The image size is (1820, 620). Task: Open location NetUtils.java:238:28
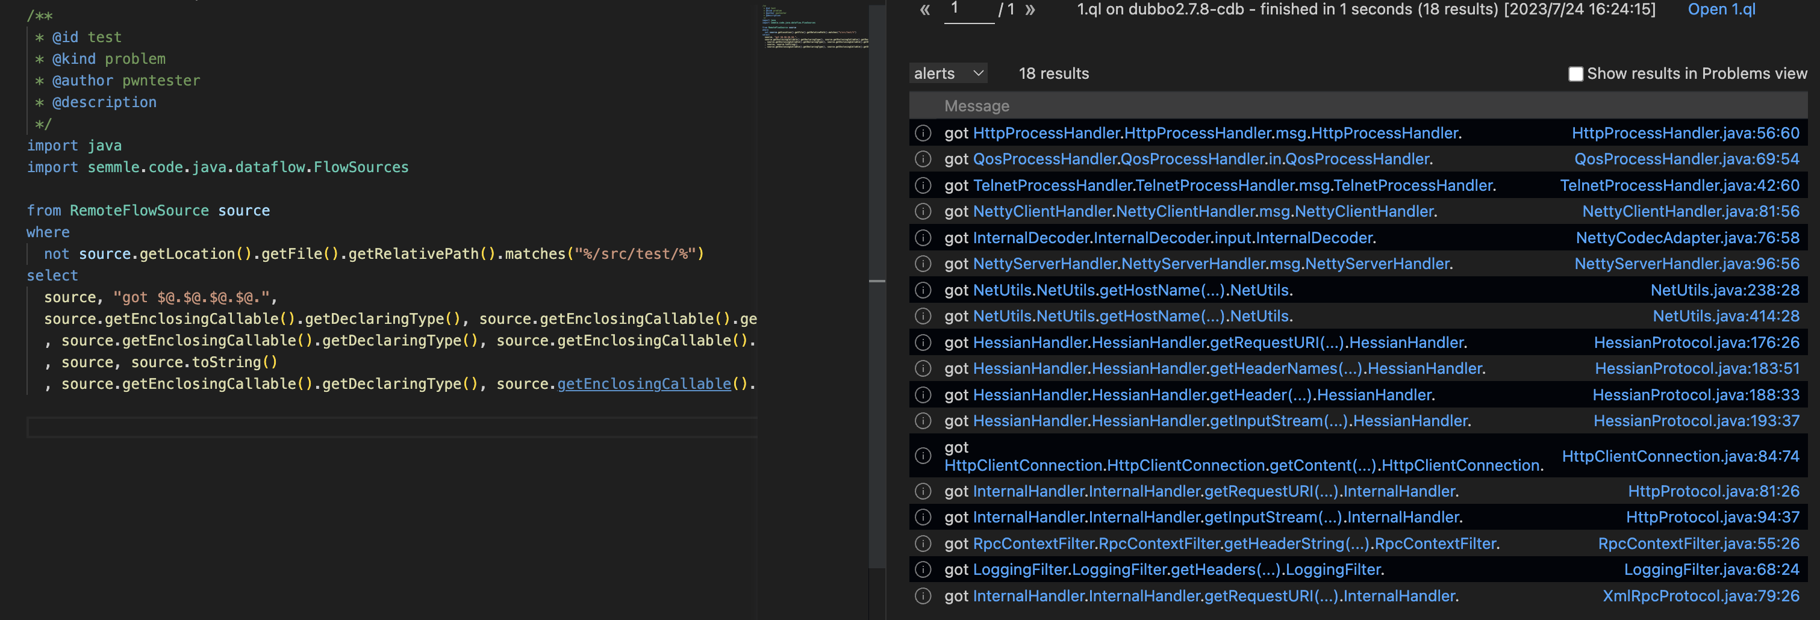[1725, 290]
